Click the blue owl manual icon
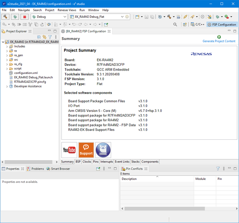Image resolution: width=239 pixels, height=223 pixels. [103, 150]
